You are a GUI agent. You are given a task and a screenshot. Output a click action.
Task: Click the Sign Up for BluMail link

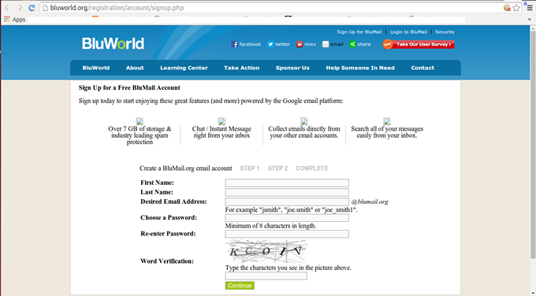click(x=359, y=32)
